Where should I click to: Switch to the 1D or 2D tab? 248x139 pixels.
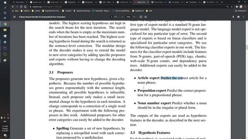(x=210, y=2)
